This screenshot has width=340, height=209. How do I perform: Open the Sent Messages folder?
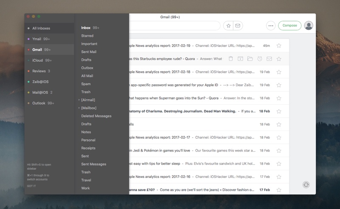point(93,164)
